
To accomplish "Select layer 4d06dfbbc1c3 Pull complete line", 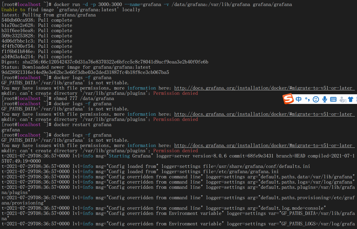I will (37, 41).
